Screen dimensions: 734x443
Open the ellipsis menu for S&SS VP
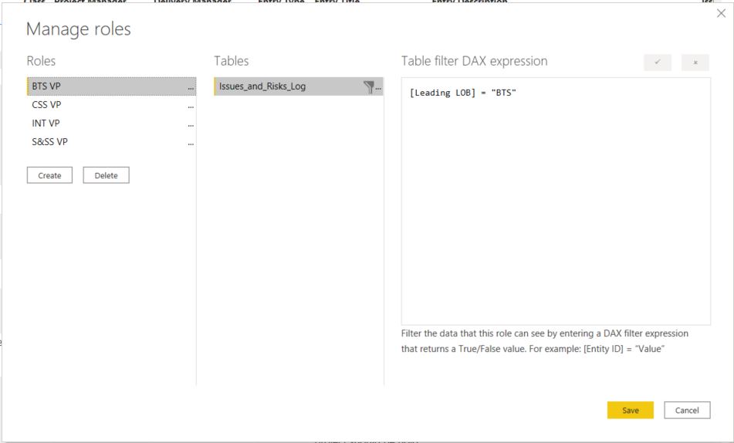(191, 144)
